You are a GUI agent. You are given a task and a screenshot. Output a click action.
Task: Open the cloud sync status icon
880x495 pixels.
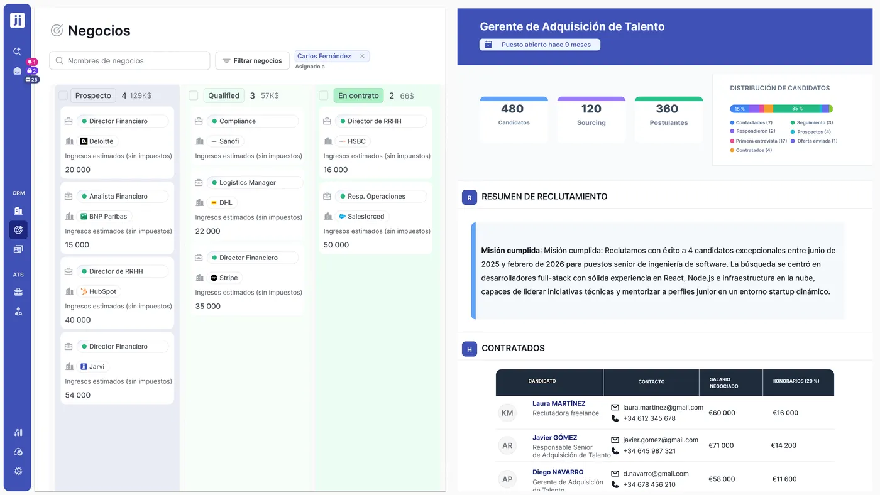click(18, 452)
